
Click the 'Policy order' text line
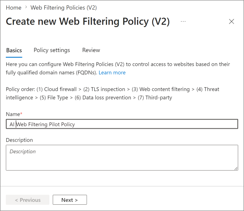(x=112, y=93)
